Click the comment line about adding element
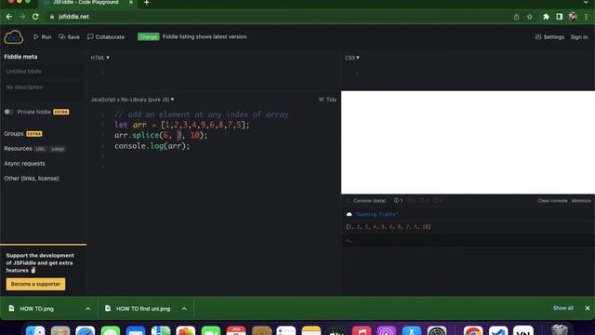Screen dimensions: 595x335 pos(201,114)
